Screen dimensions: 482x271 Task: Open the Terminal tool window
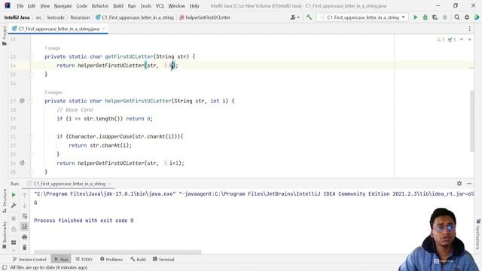(163, 259)
